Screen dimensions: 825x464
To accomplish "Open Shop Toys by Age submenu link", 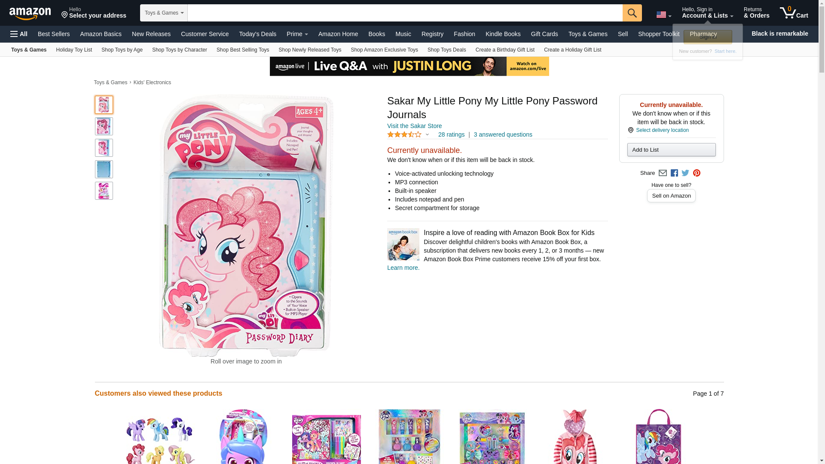I will coord(122,50).
